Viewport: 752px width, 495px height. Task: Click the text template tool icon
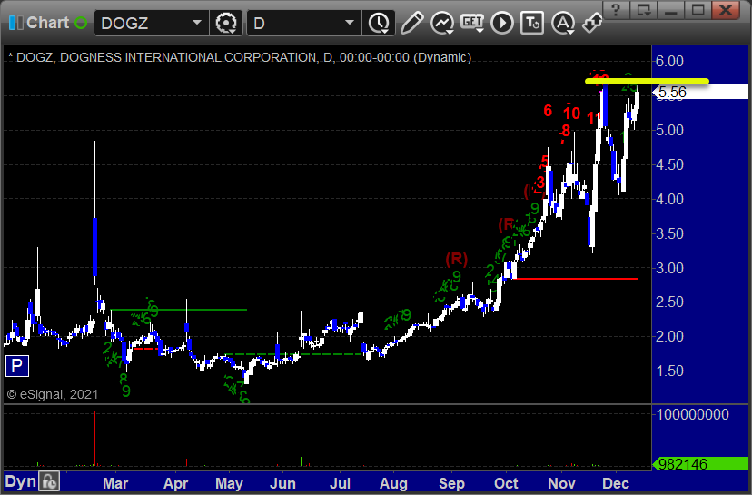532,23
